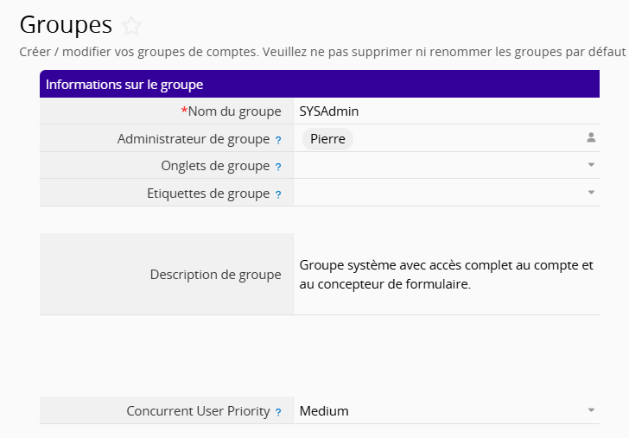This screenshot has height=438, width=629.
Task: Click the Nom du groupe label
Action: [233, 111]
